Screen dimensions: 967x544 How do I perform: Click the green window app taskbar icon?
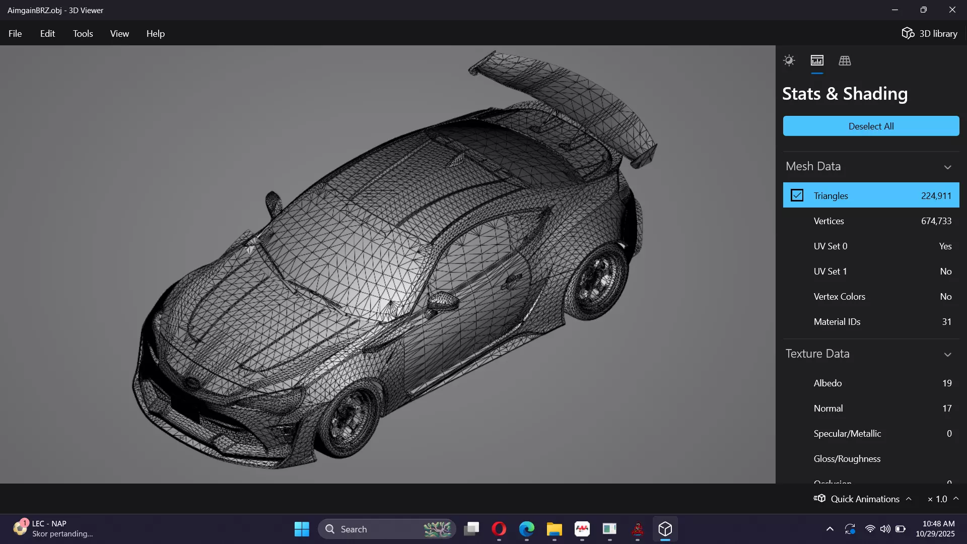610,529
